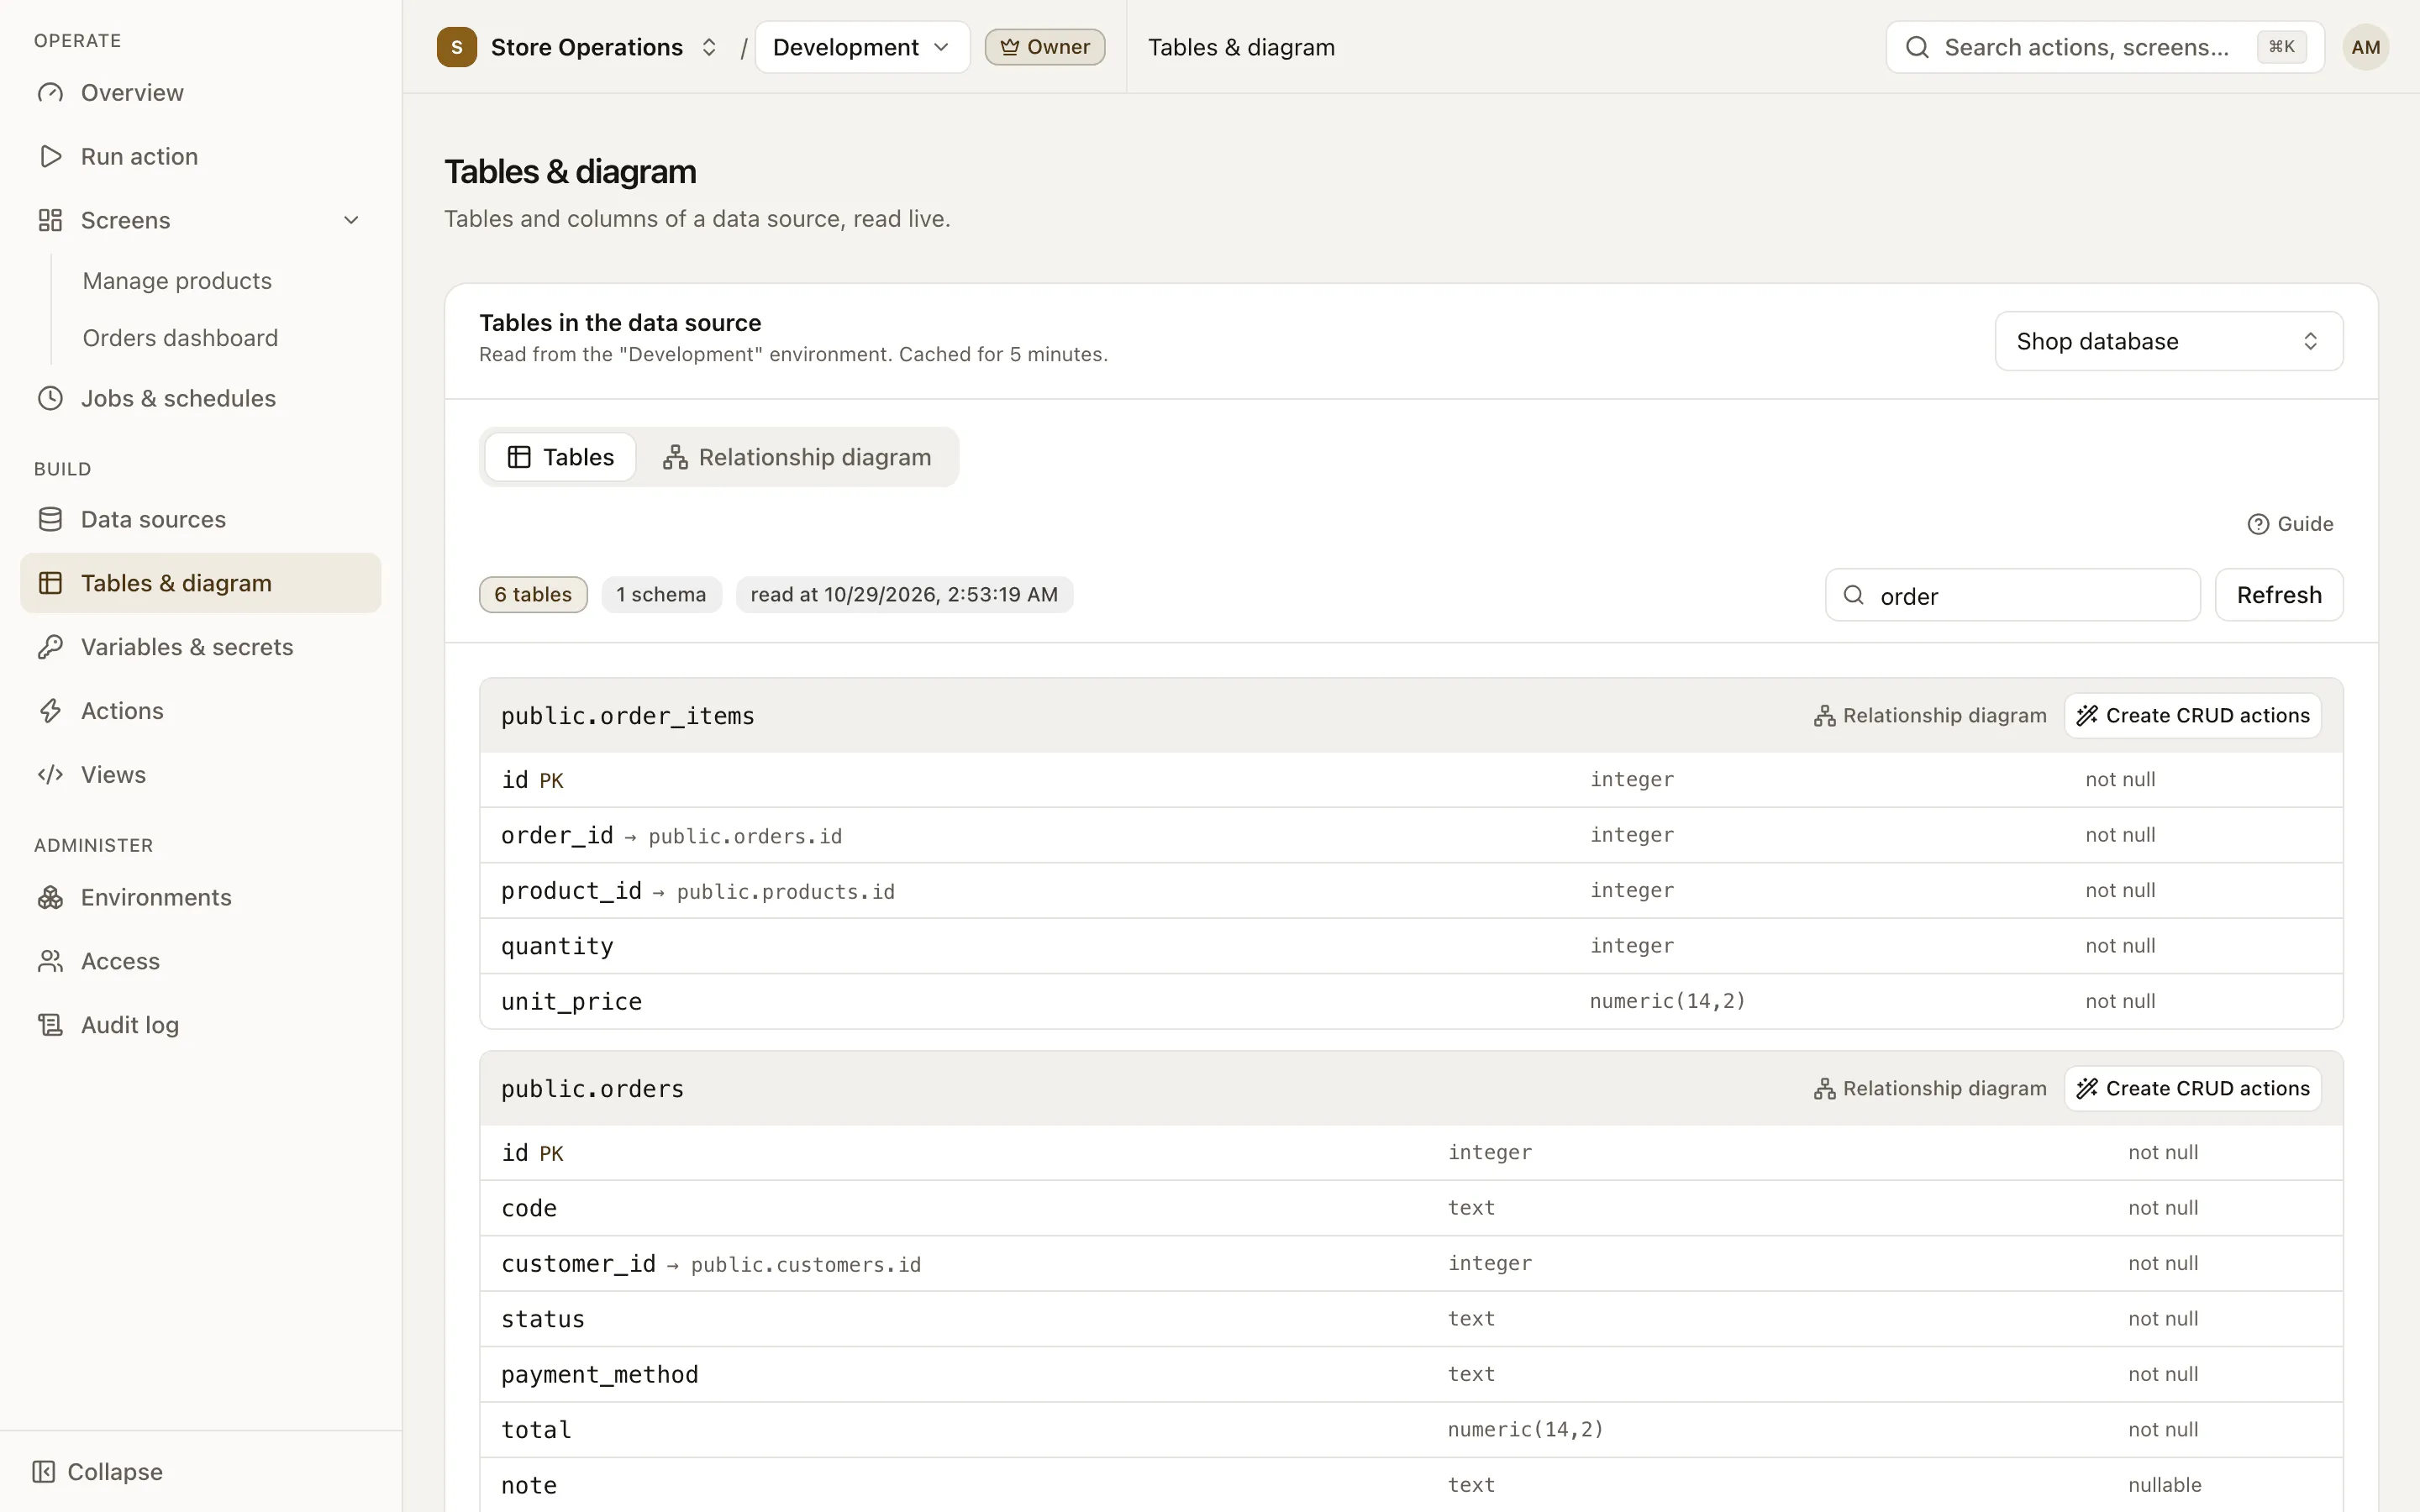Open Jobs & schedules clock icon
This screenshot has width=2420, height=1512.
(50, 398)
